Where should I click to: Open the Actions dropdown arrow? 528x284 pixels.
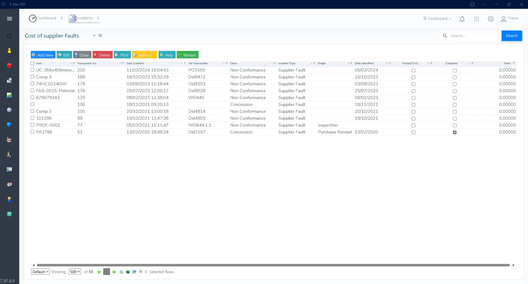pos(156,55)
